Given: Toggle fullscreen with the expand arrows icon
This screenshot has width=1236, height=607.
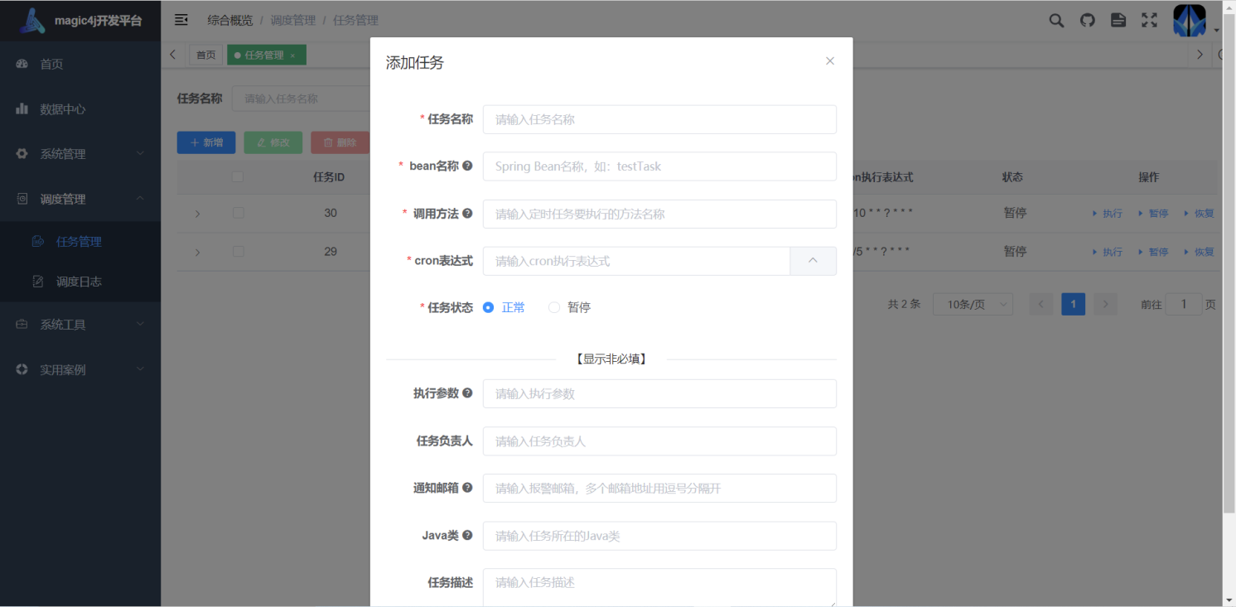Looking at the screenshot, I should click(x=1149, y=20).
